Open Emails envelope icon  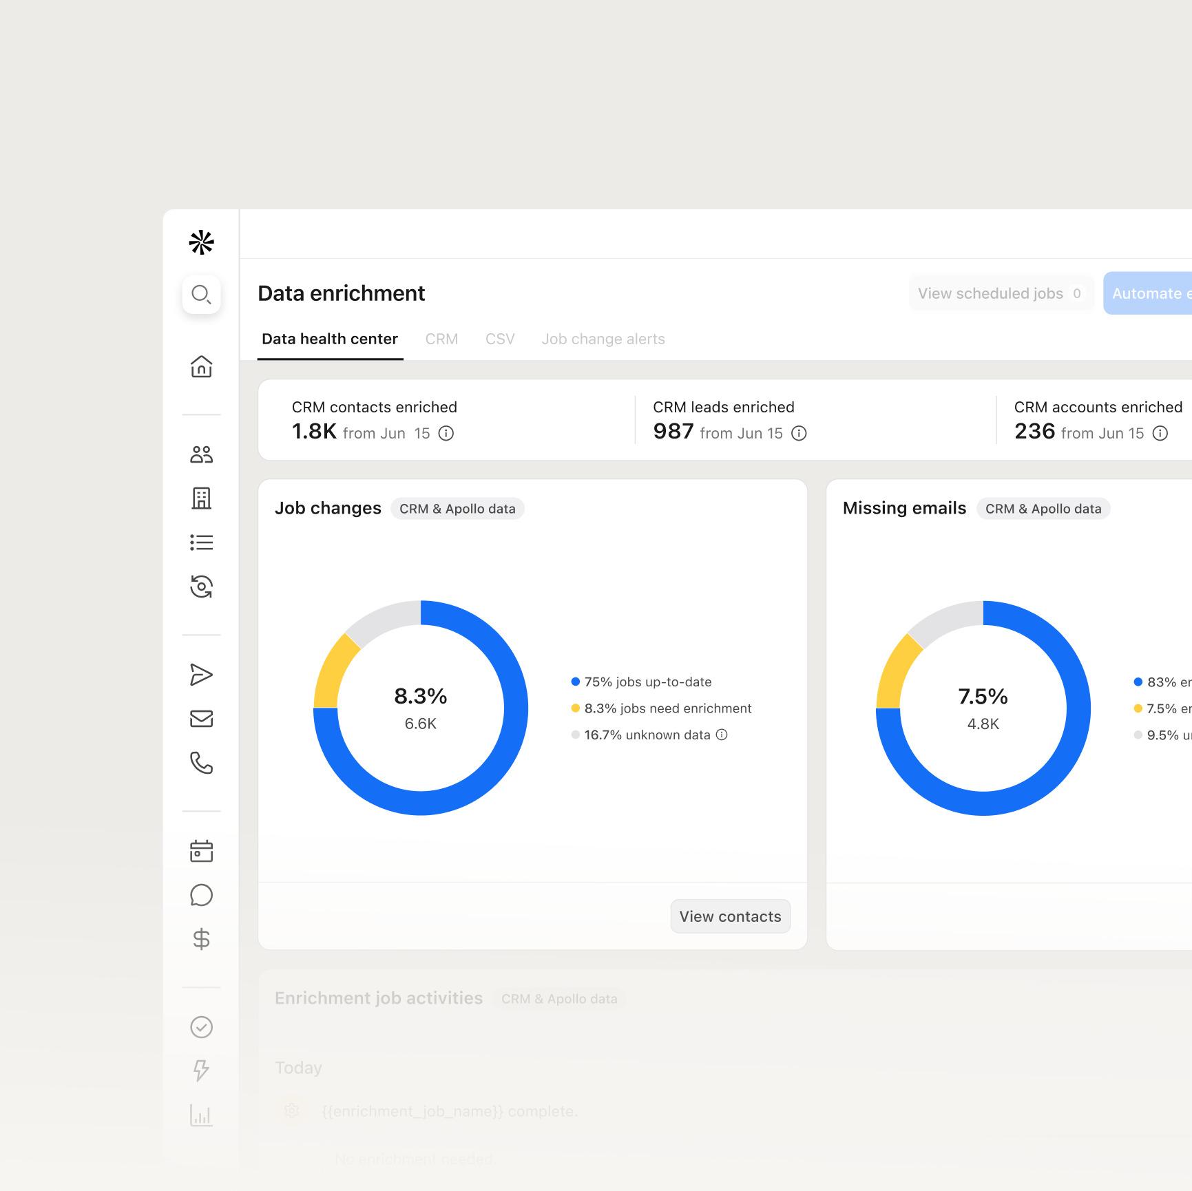(201, 719)
